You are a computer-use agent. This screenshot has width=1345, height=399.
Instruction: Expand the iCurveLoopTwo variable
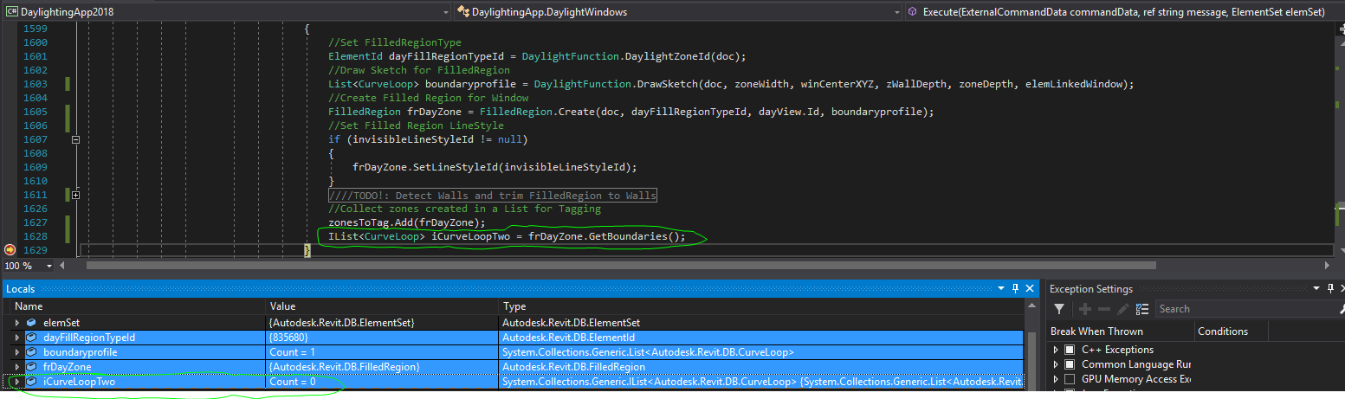(x=16, y=382)
